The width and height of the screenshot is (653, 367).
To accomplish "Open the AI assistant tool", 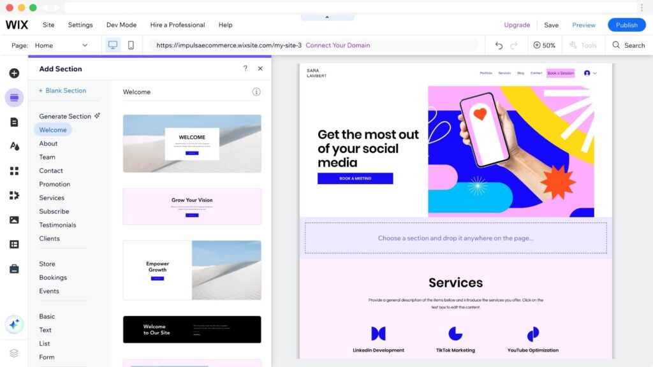I will (14, 325).
